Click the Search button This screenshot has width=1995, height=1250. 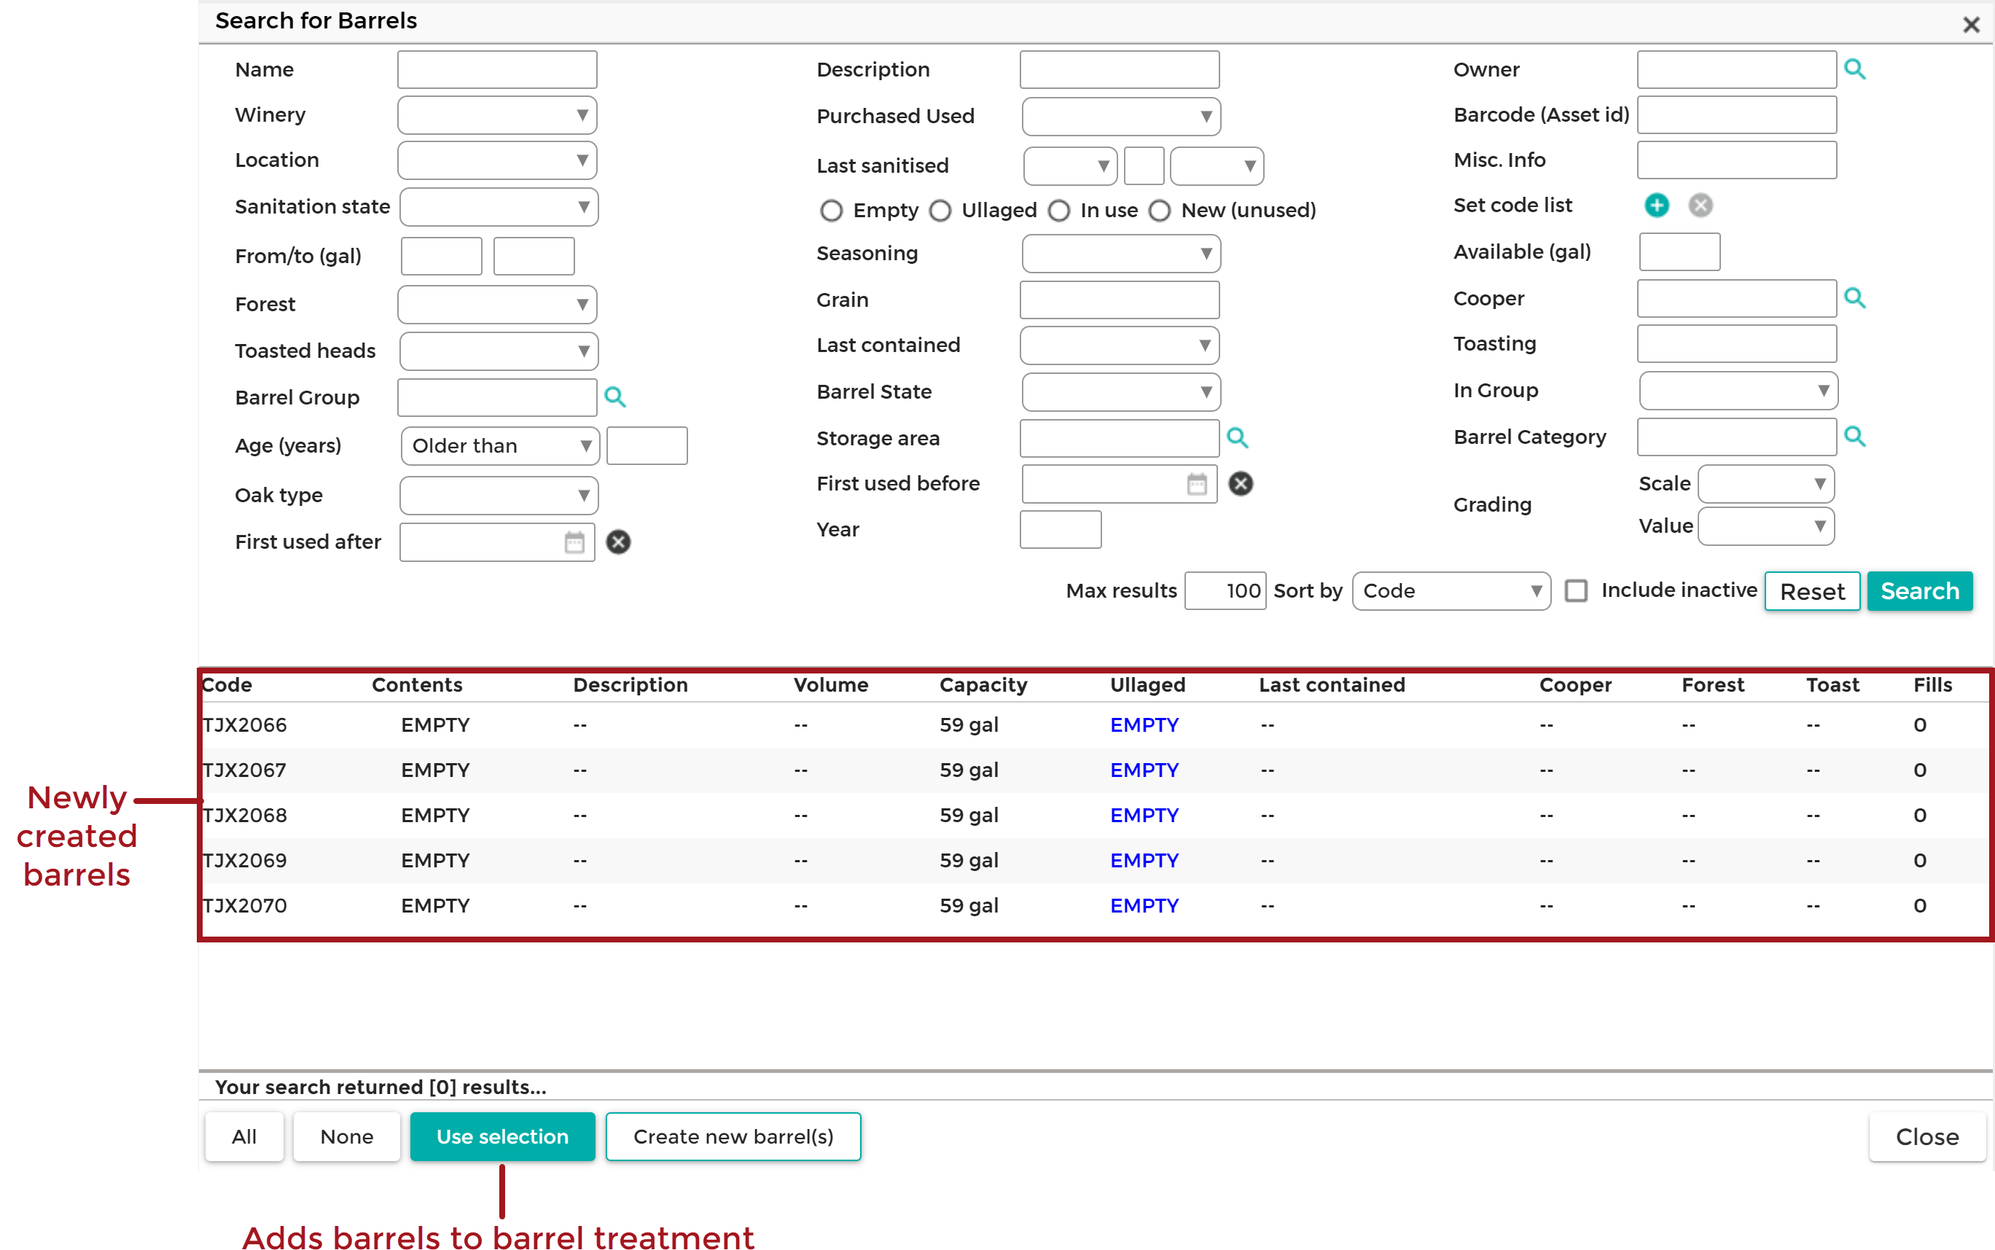click(1920, 591)
